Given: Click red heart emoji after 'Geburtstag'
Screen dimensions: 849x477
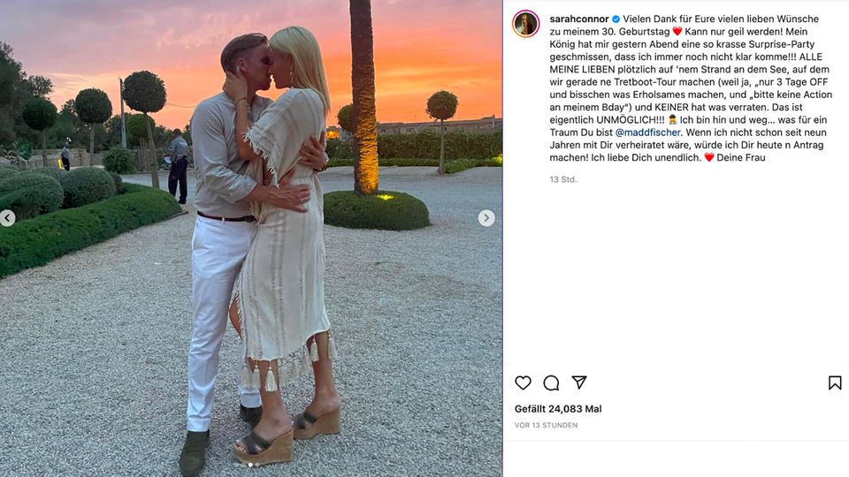Looking at the screenshot, I should pyautogui.click(x=677, y=32).
